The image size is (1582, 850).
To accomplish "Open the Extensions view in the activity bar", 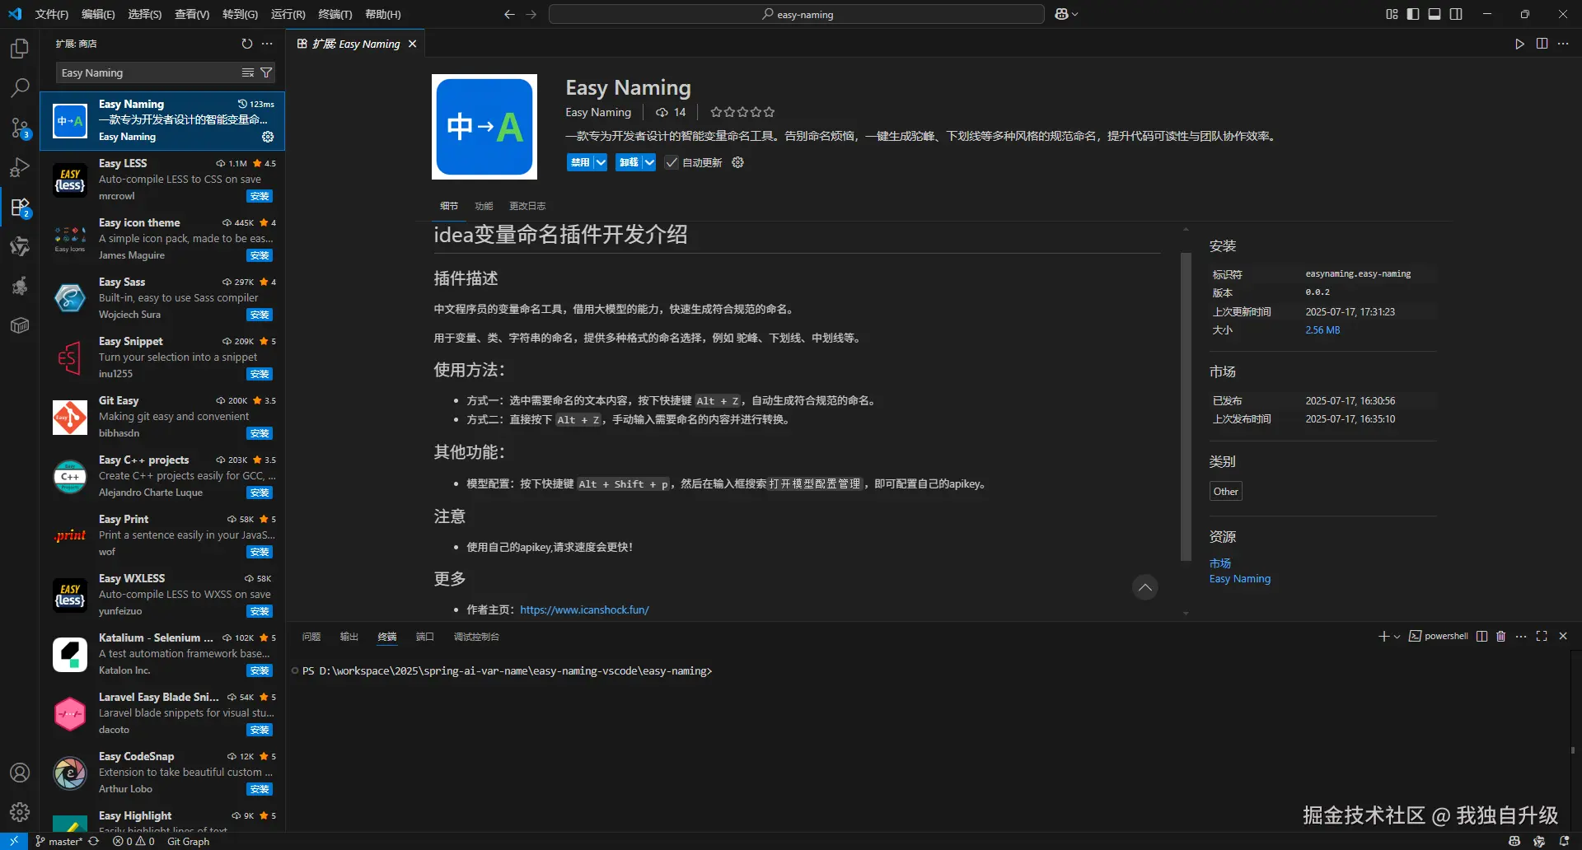I will tap(21, 207).
